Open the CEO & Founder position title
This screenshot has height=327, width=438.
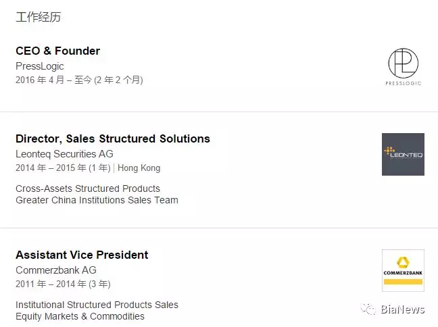tap(58, 51)
